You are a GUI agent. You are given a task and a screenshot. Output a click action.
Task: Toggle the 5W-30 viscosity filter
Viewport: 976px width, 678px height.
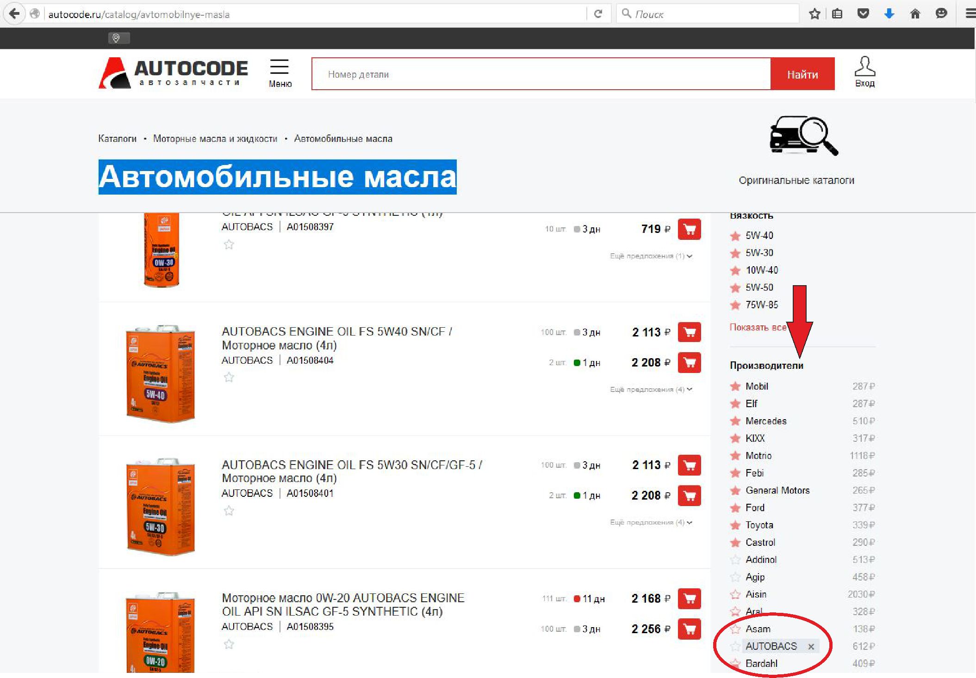coord(759,253)
